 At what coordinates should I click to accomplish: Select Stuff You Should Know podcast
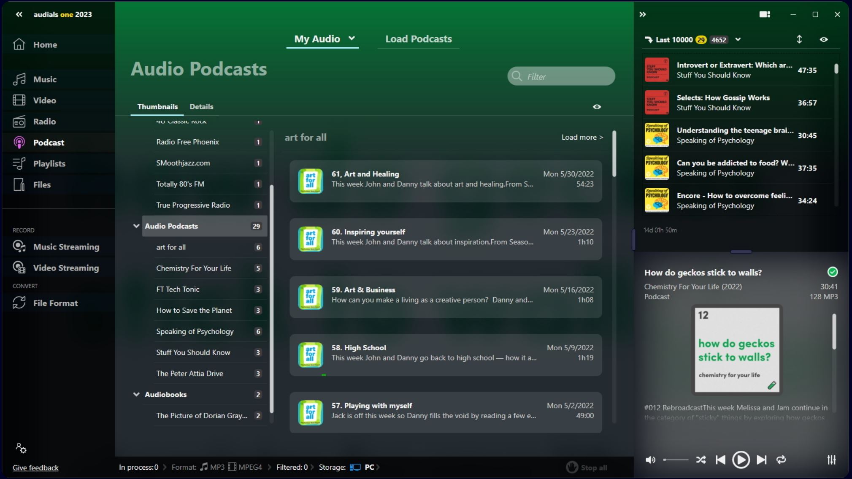(x=210, y=352)
